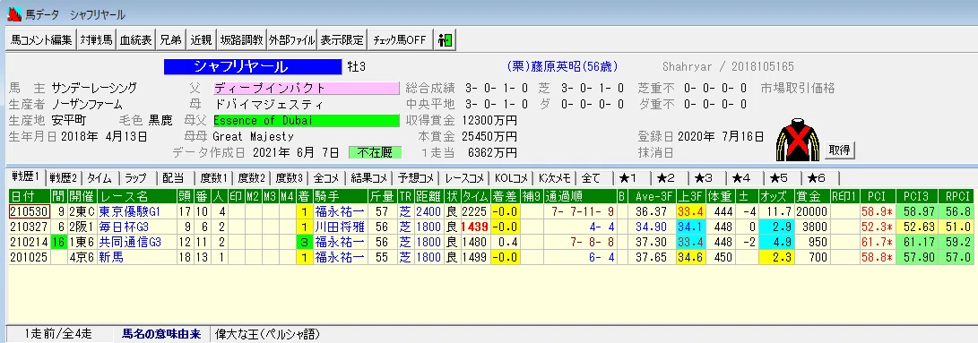Switch to 全て tab
This screenshot has height=343, width=978.
[593, 177]
